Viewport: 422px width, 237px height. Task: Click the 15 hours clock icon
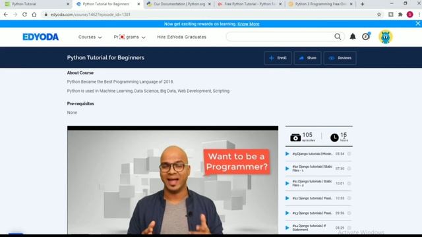coord(334,138)
